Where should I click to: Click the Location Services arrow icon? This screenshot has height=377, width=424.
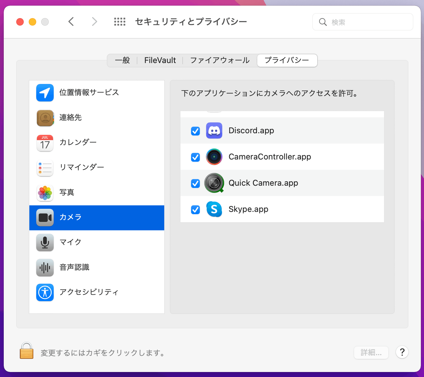point(45,93)
